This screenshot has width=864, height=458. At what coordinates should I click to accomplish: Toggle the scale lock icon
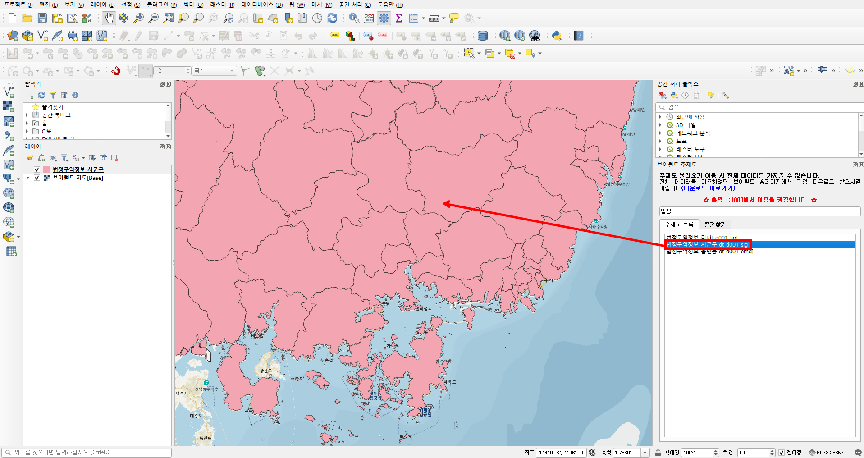[x=658, y=453]
